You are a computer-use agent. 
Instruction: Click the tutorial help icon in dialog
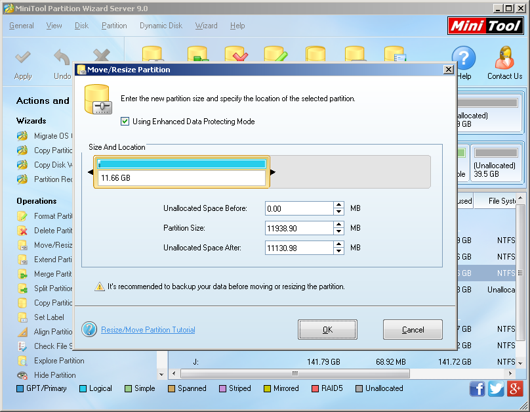pos(89,329)
